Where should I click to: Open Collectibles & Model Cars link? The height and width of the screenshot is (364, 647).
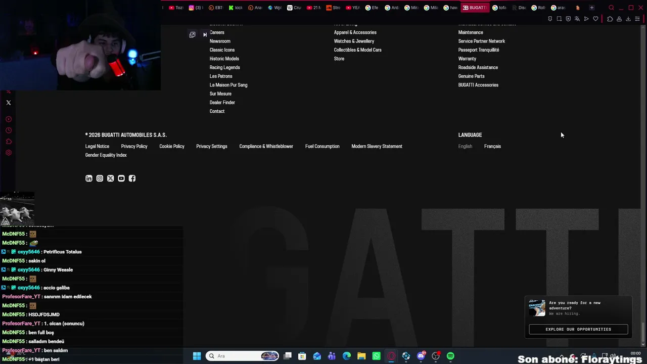[358, 50]
